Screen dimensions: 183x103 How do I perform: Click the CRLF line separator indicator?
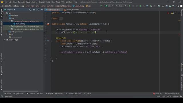pos(163,96)
